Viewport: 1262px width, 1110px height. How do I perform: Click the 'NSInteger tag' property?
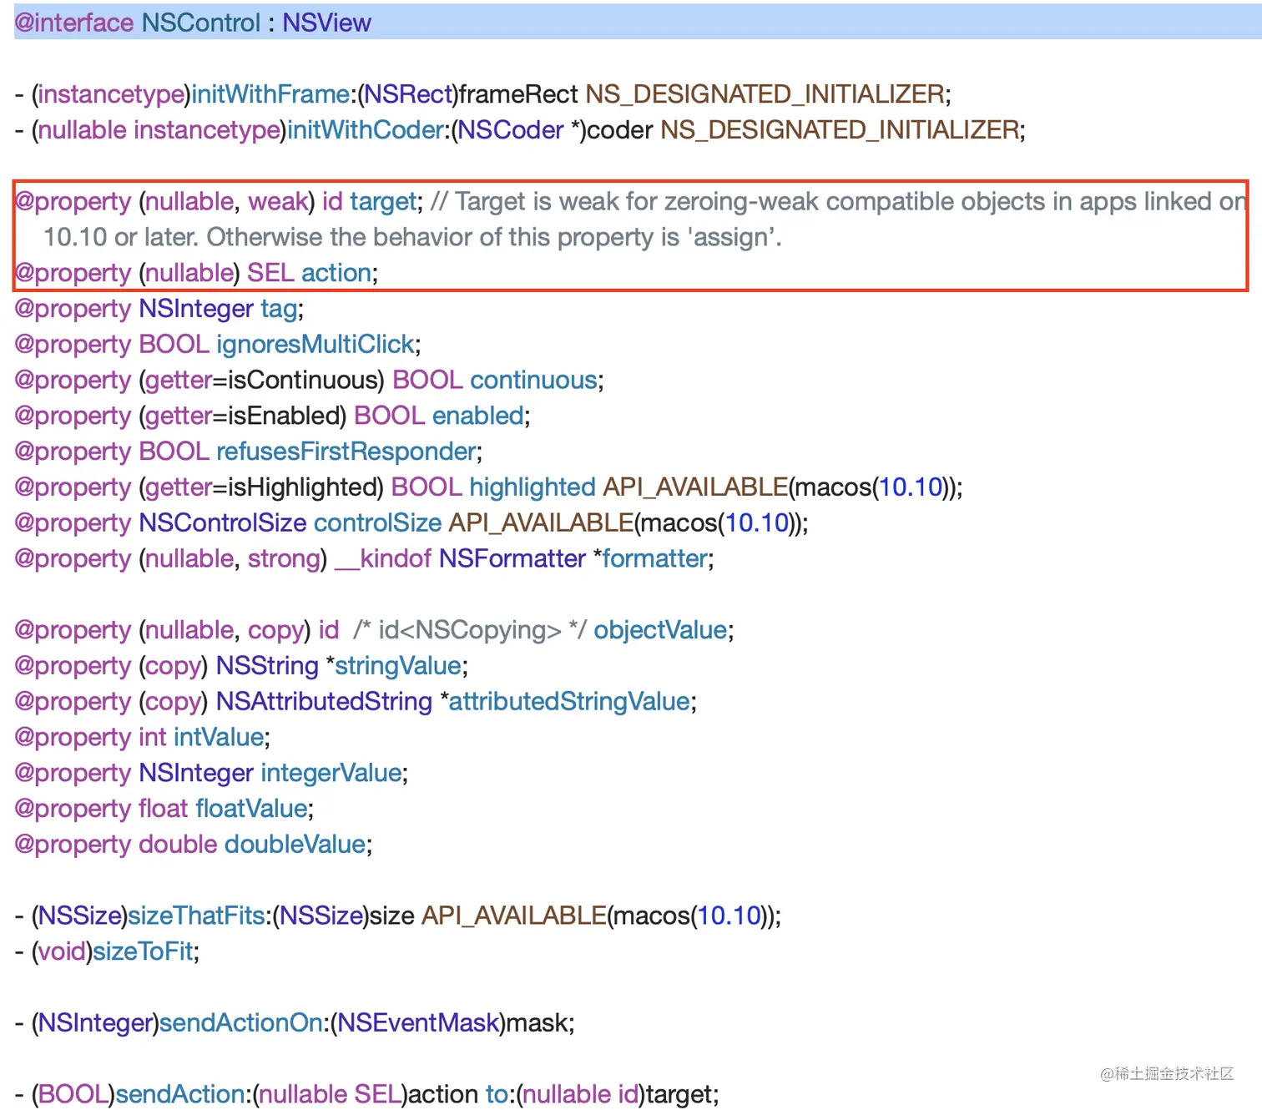click(x=159, y=309)
